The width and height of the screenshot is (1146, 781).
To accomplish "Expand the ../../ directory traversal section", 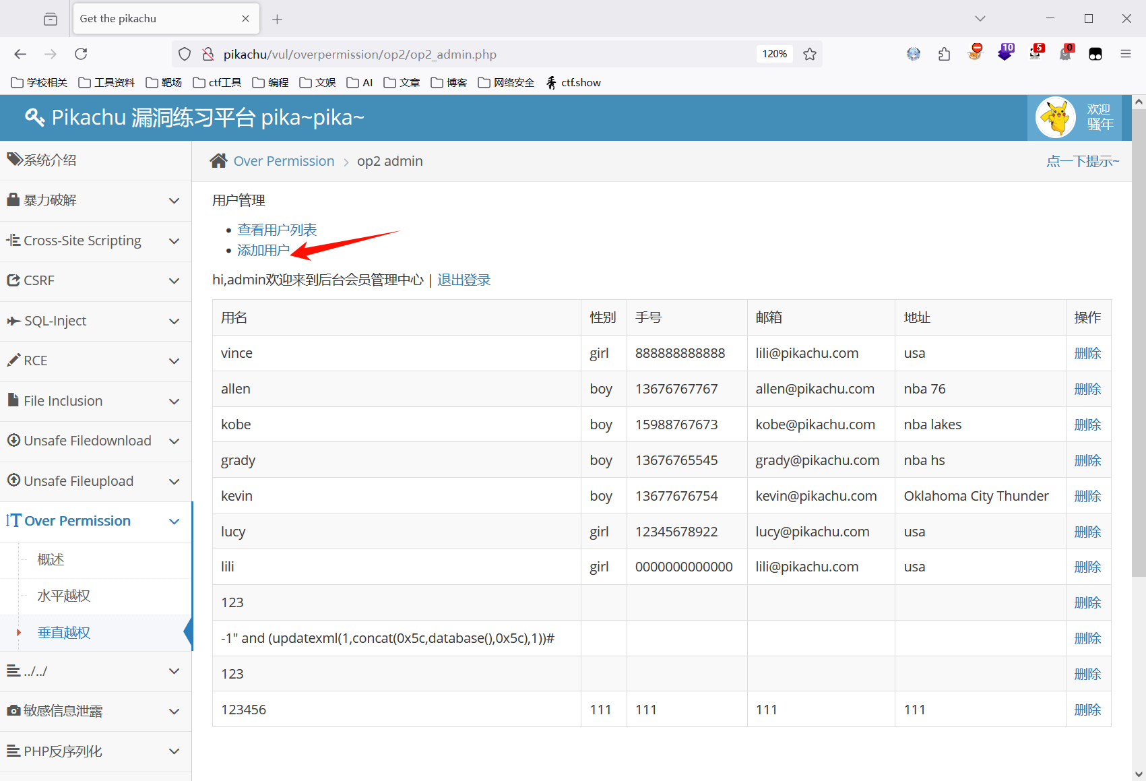I will 96,671.
